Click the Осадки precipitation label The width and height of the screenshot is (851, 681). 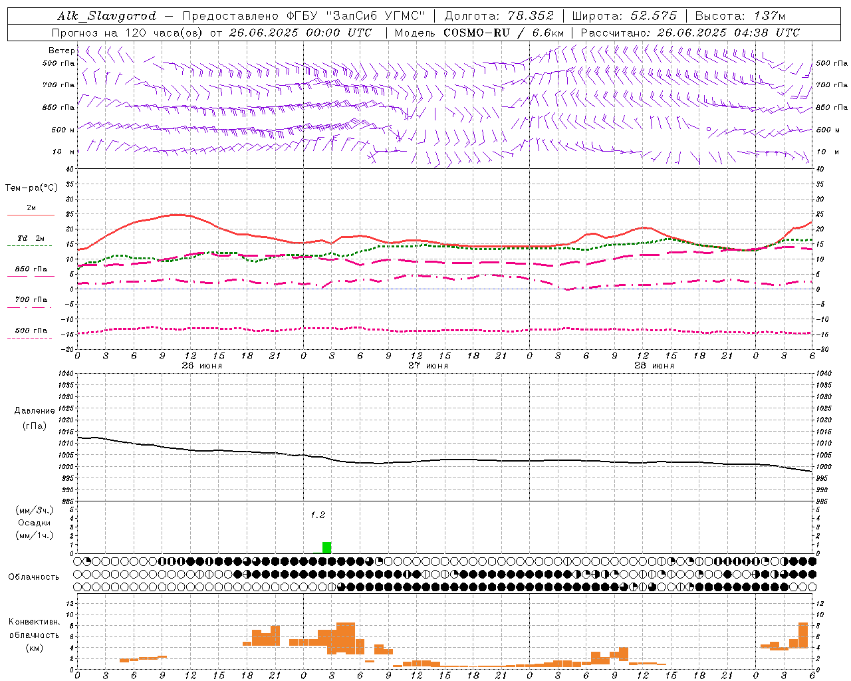pos(34,523)
